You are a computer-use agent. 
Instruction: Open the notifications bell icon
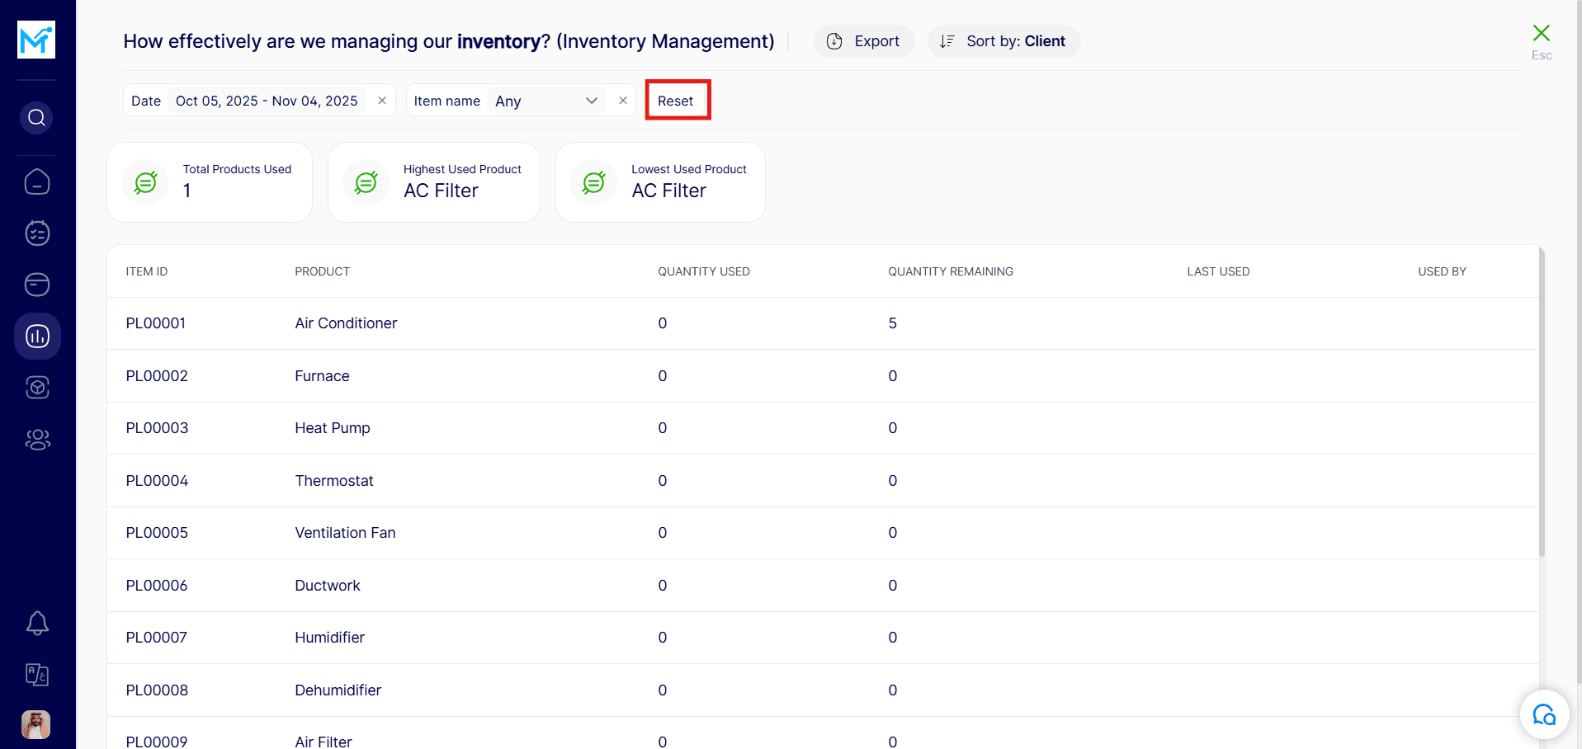coord(37,623)
